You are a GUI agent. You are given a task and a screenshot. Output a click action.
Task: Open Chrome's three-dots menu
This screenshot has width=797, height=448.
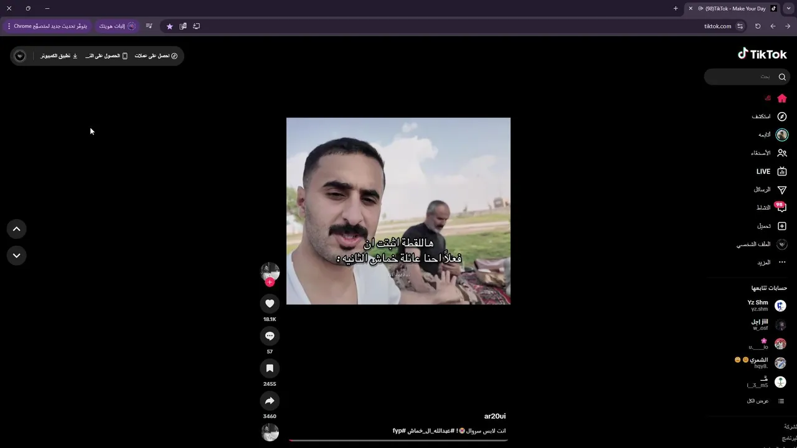click(9, 26)
